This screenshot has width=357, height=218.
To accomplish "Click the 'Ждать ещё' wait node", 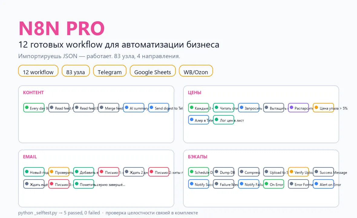I will [34, 184].
